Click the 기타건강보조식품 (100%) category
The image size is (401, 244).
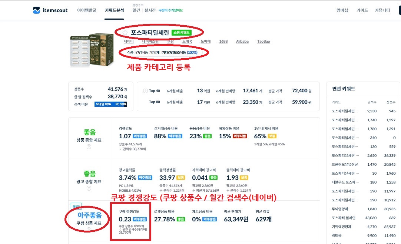[179, 52]
